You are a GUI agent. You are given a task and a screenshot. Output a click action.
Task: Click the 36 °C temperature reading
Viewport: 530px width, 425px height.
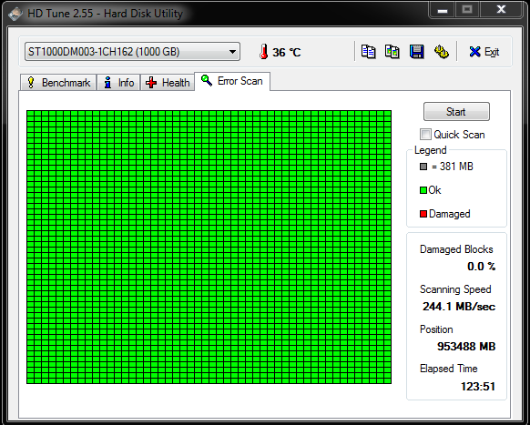coord(287,53)
